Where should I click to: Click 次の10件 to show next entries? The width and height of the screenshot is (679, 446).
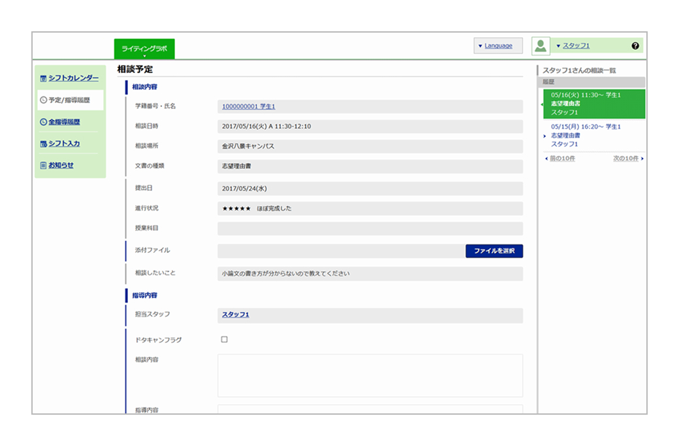click(x=627, y=159)
